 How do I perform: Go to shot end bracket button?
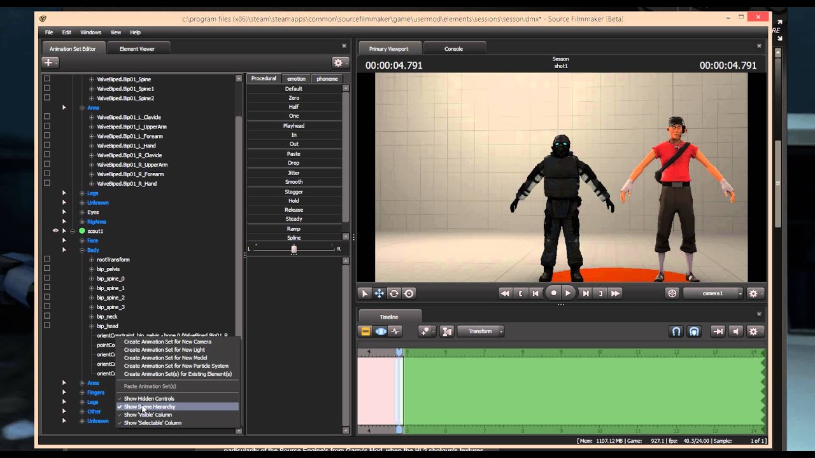coord(600,293)
